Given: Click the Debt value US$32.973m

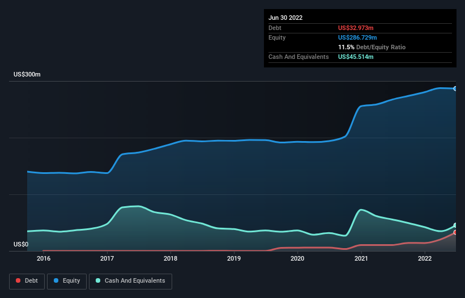Looking at the screenshot, I should [x=356, y=28].
